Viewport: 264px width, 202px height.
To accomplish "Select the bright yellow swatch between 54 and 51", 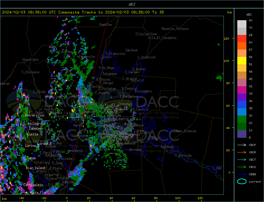I will pos(242,61).
